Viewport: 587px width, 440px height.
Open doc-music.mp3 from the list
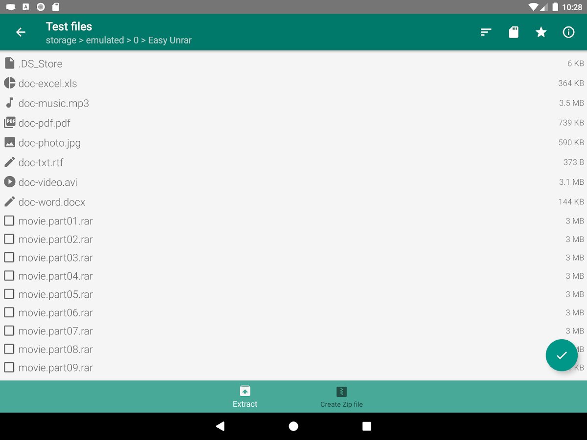pos(293,103)
